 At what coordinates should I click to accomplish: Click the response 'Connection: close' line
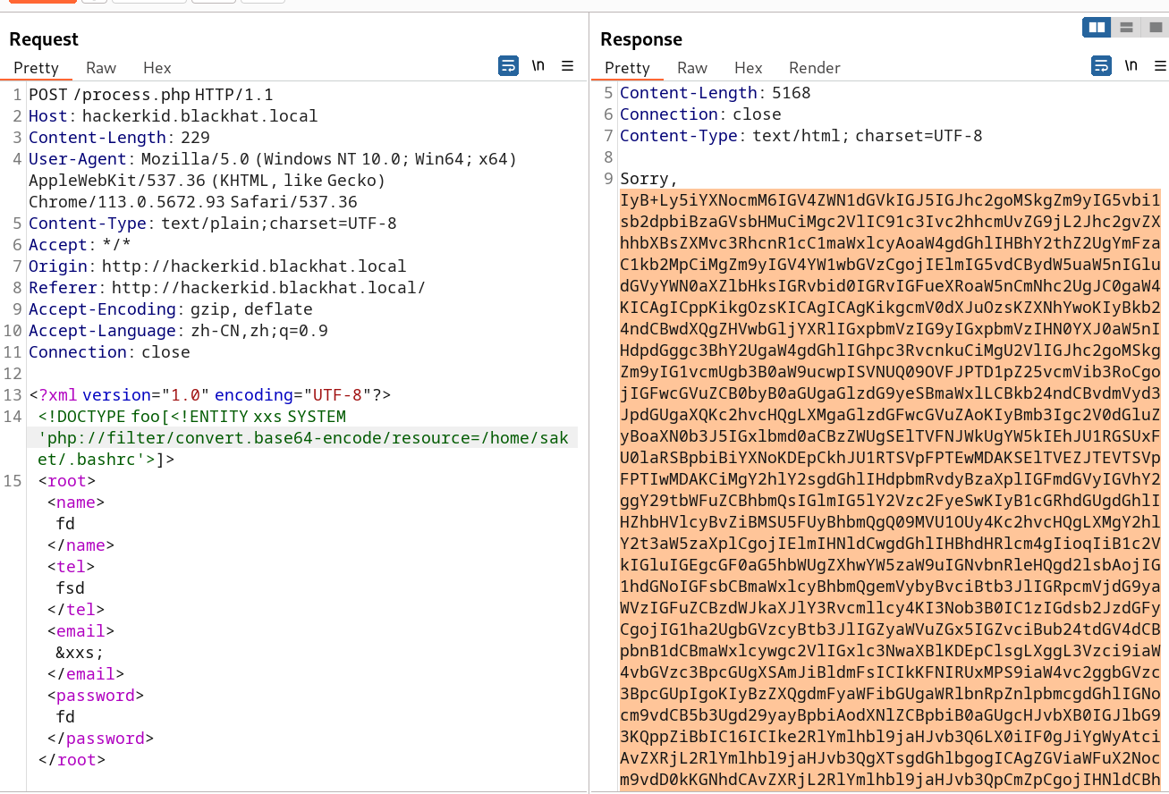pos(700,114)
